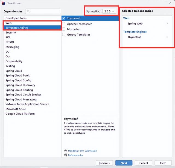Viewport: 175px width, 168px height.
Task: Select the Template Engines category
Action: click(x=32, y=28)
